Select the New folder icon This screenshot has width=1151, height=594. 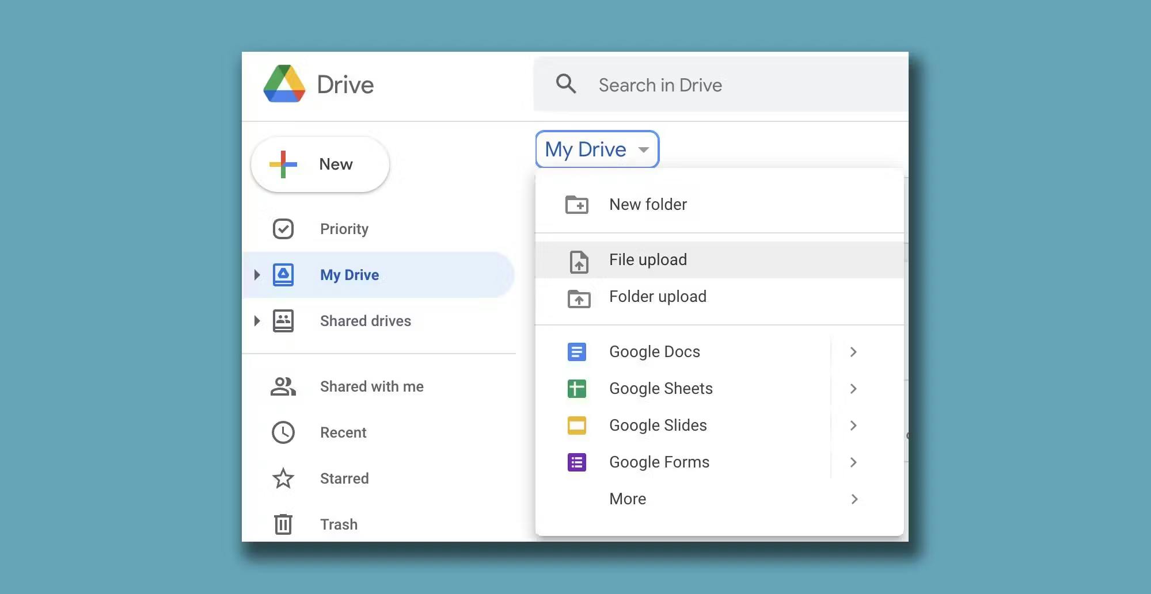(x=578, y=204)
